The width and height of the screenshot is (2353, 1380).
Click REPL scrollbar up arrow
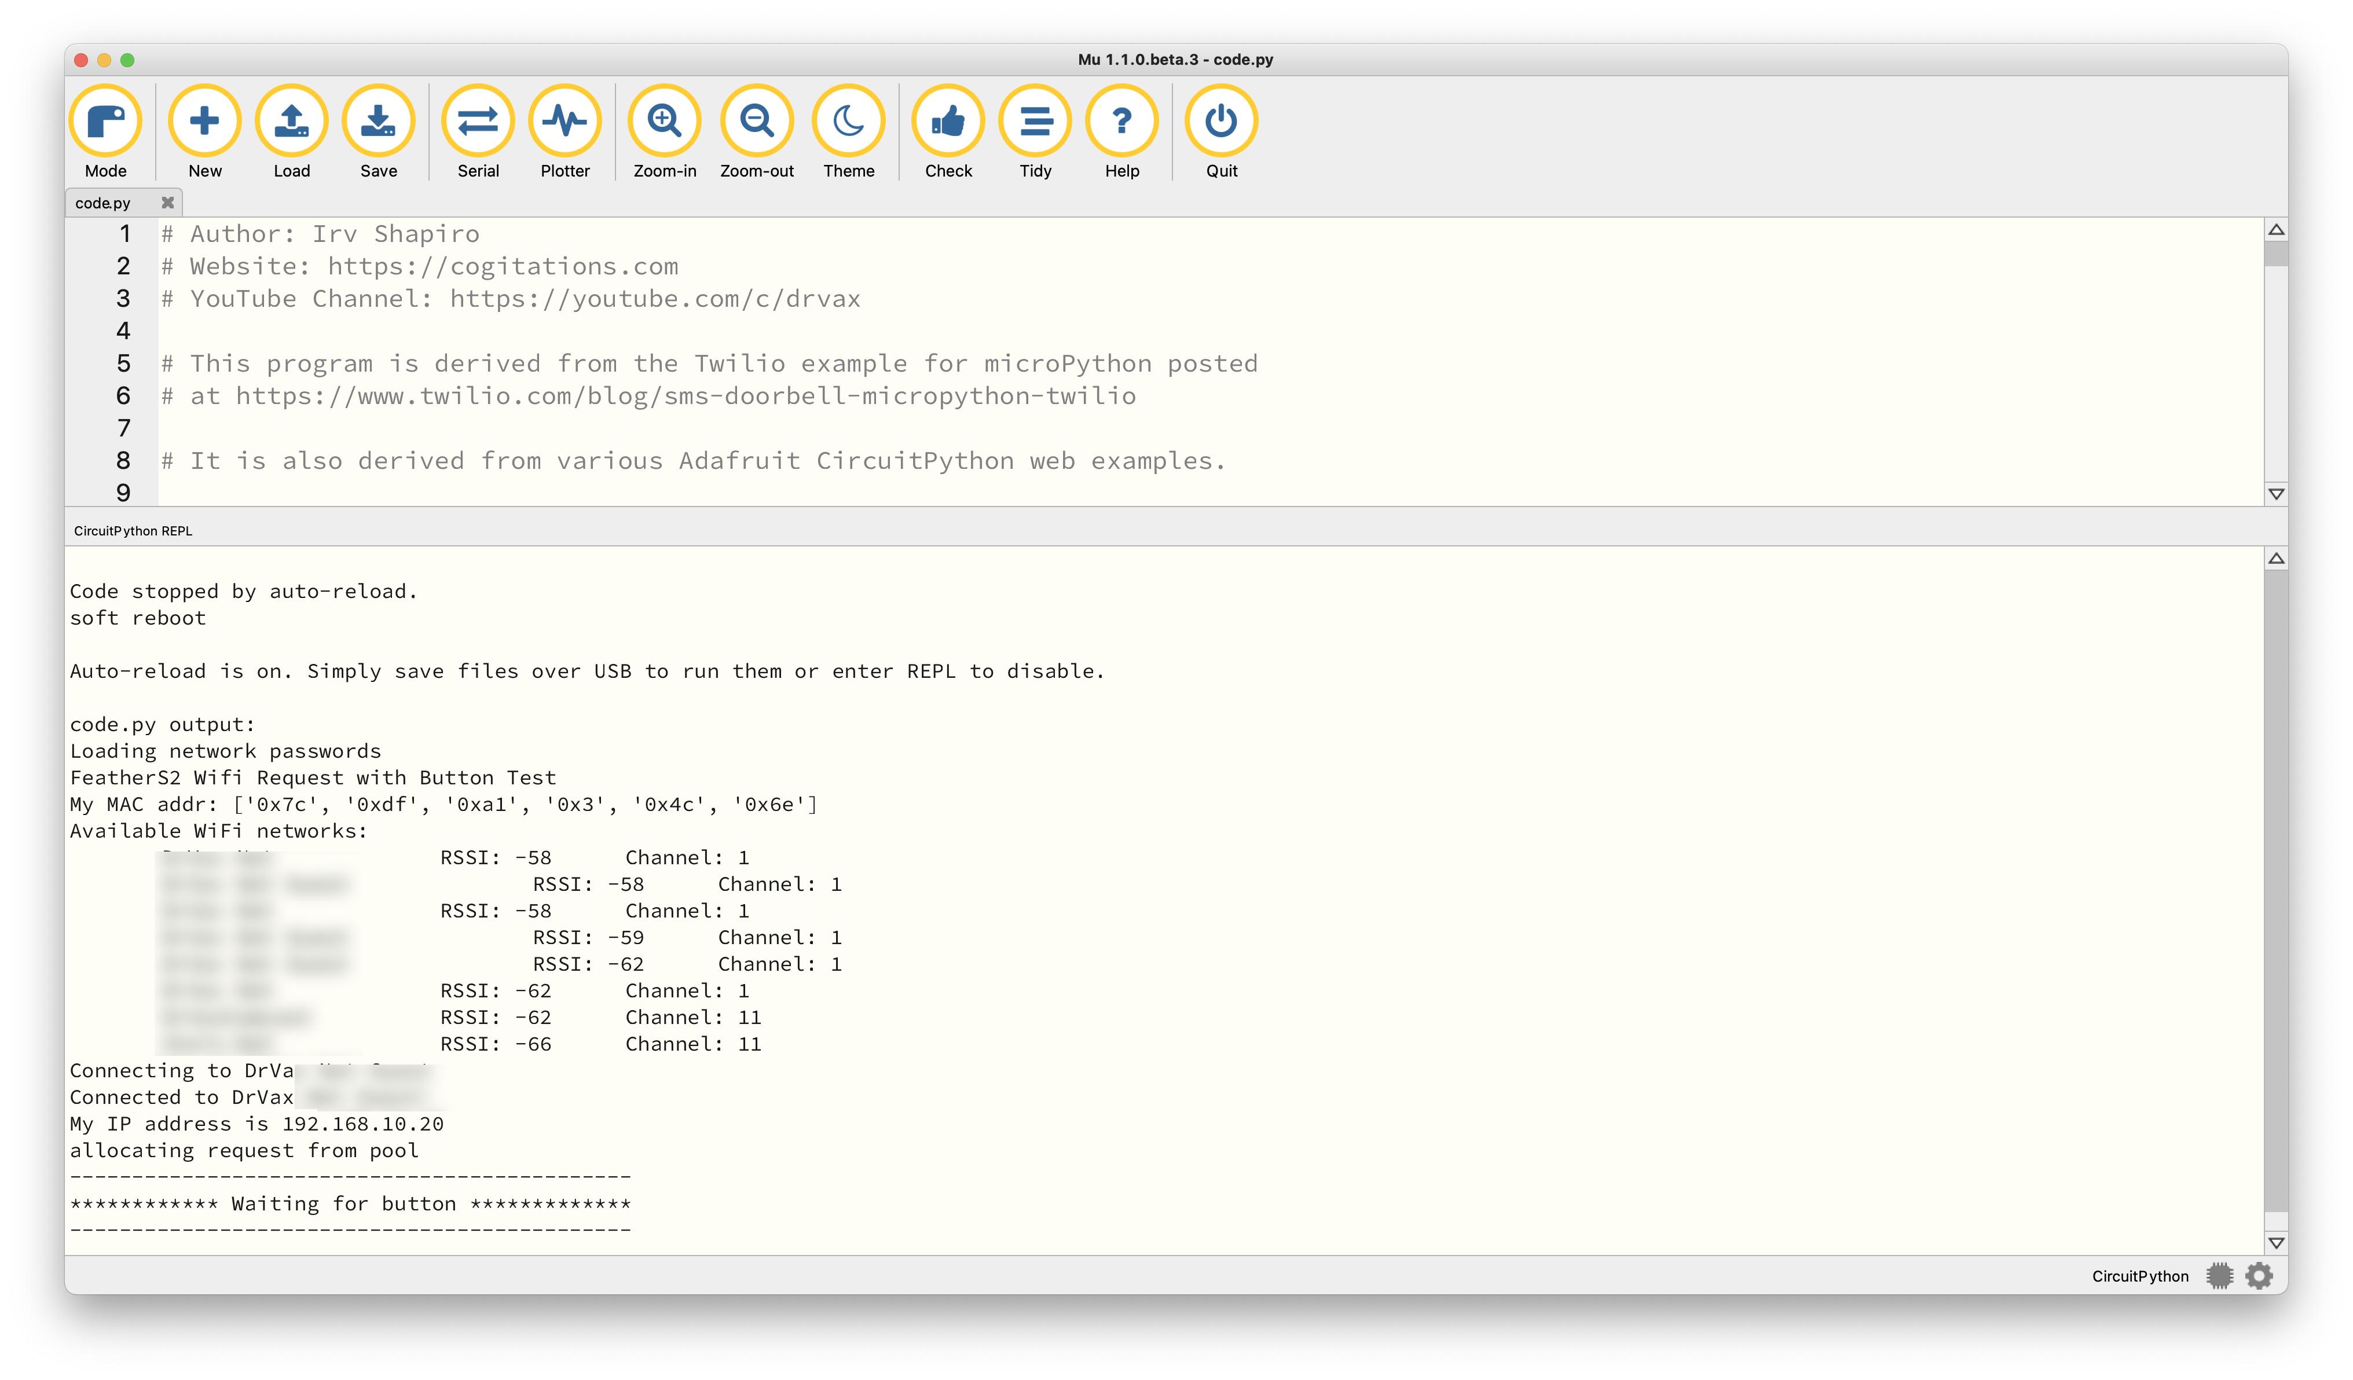click(x=2277, y=559)
